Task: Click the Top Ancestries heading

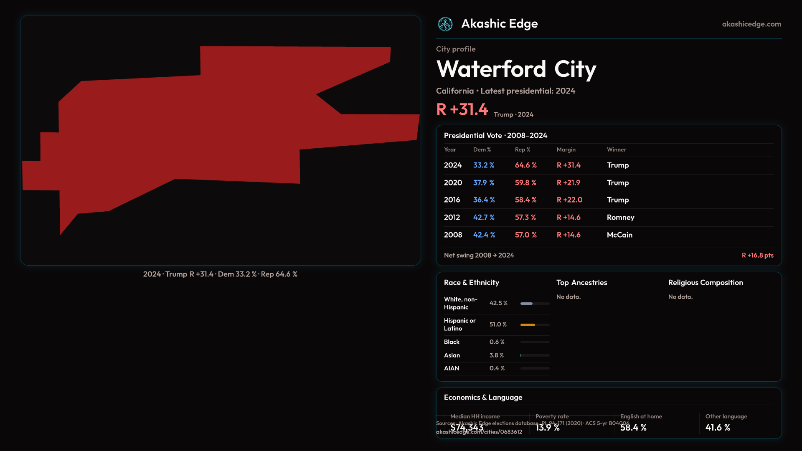Action: click(581, 283)
